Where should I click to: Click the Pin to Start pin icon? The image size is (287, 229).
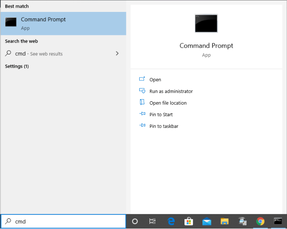point(142,114)
